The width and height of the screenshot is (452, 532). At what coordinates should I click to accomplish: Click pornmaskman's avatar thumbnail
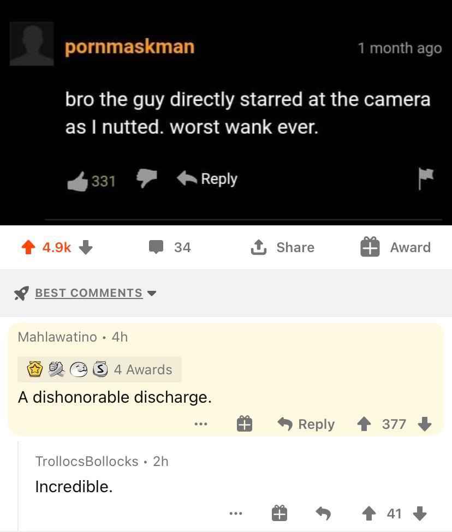coord(32,44)
